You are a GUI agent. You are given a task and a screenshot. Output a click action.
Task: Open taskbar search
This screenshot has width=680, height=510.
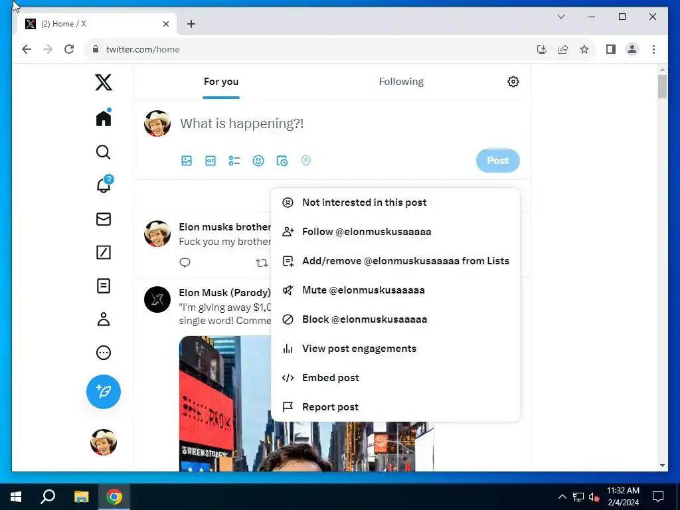[x=48, y=497]
